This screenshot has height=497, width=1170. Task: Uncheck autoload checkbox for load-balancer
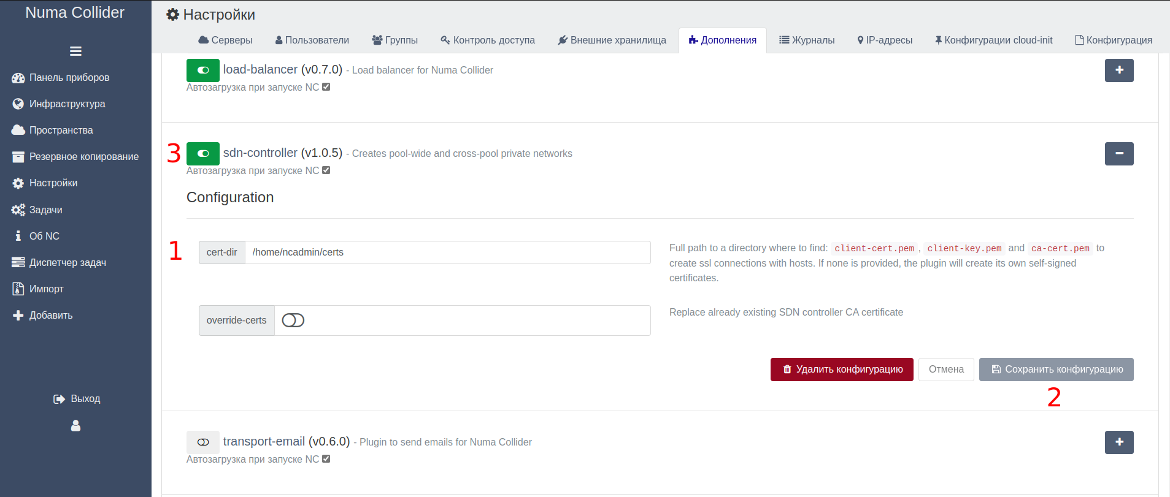pyautogui.click(x=326, y=87)
